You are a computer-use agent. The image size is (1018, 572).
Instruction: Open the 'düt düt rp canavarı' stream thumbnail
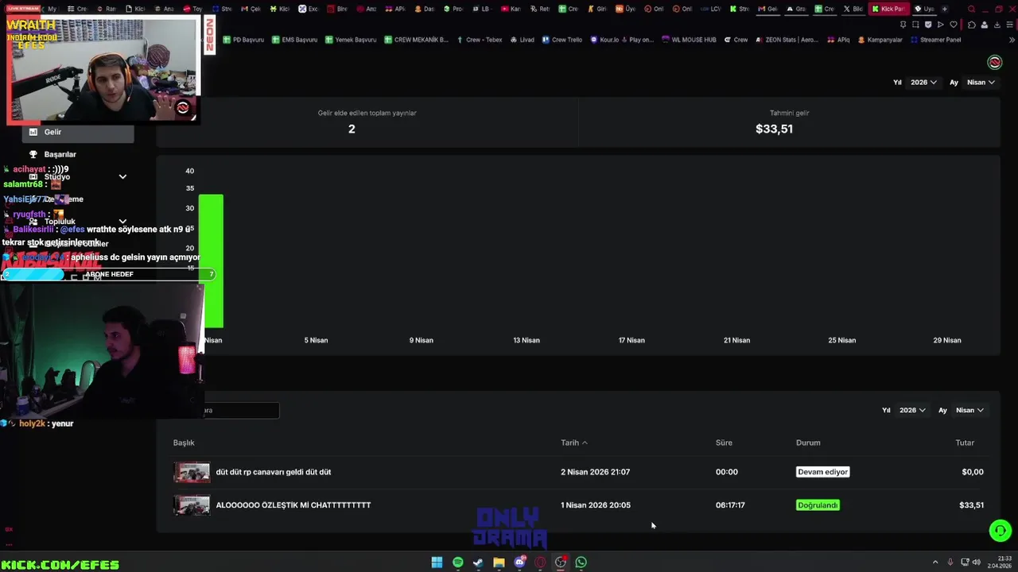pos(192,472)
